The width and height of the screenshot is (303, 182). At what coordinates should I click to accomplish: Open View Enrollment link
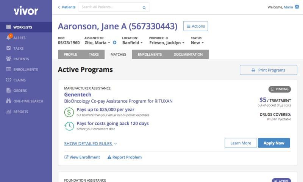tap(82, 157)
